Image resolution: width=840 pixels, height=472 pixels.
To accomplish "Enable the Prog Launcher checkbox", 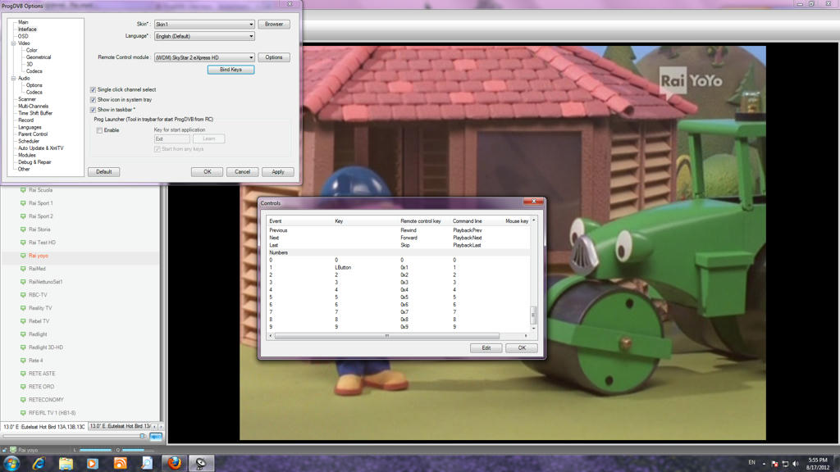I will 99,130.
